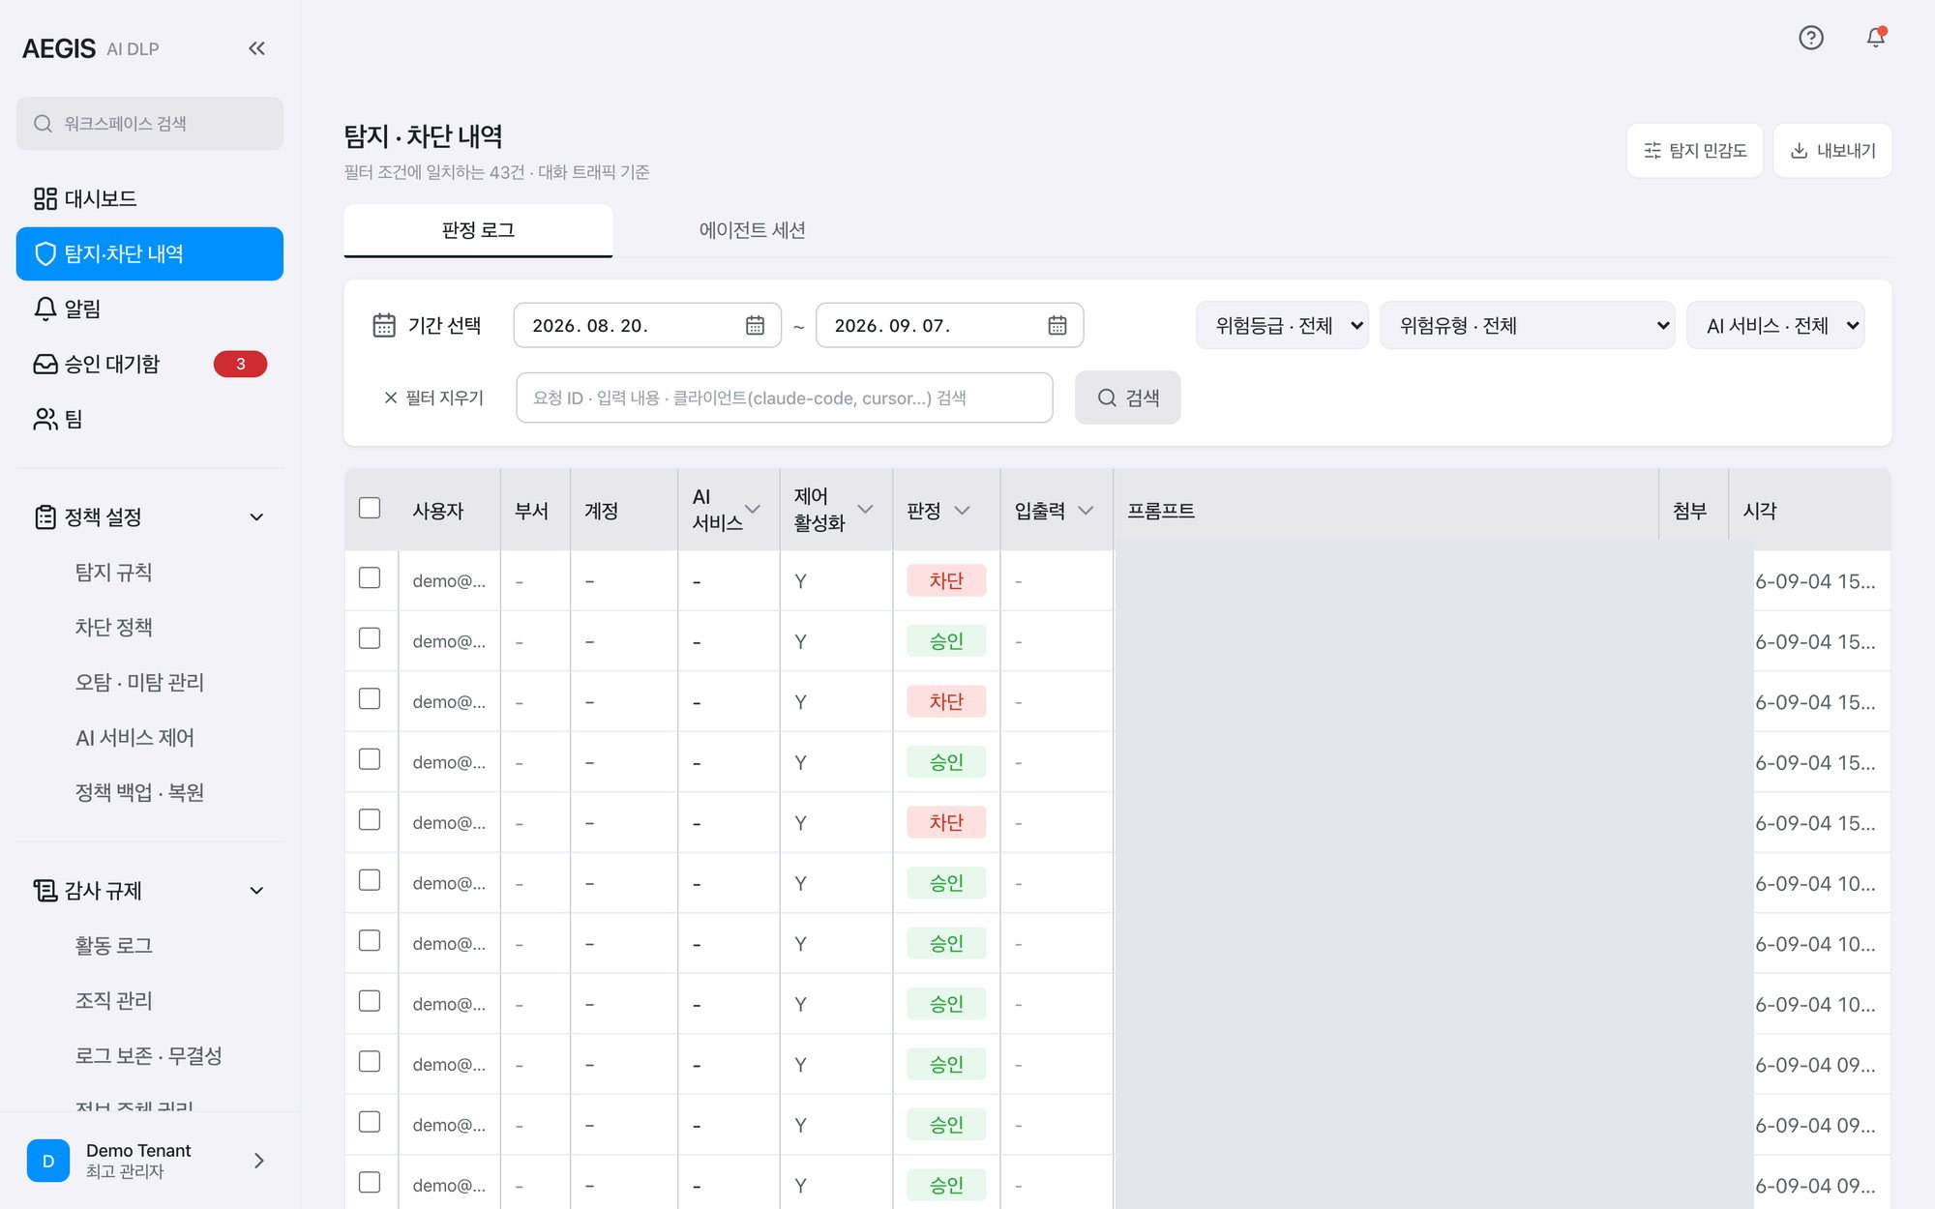Open the help question mark icon

1811,38
